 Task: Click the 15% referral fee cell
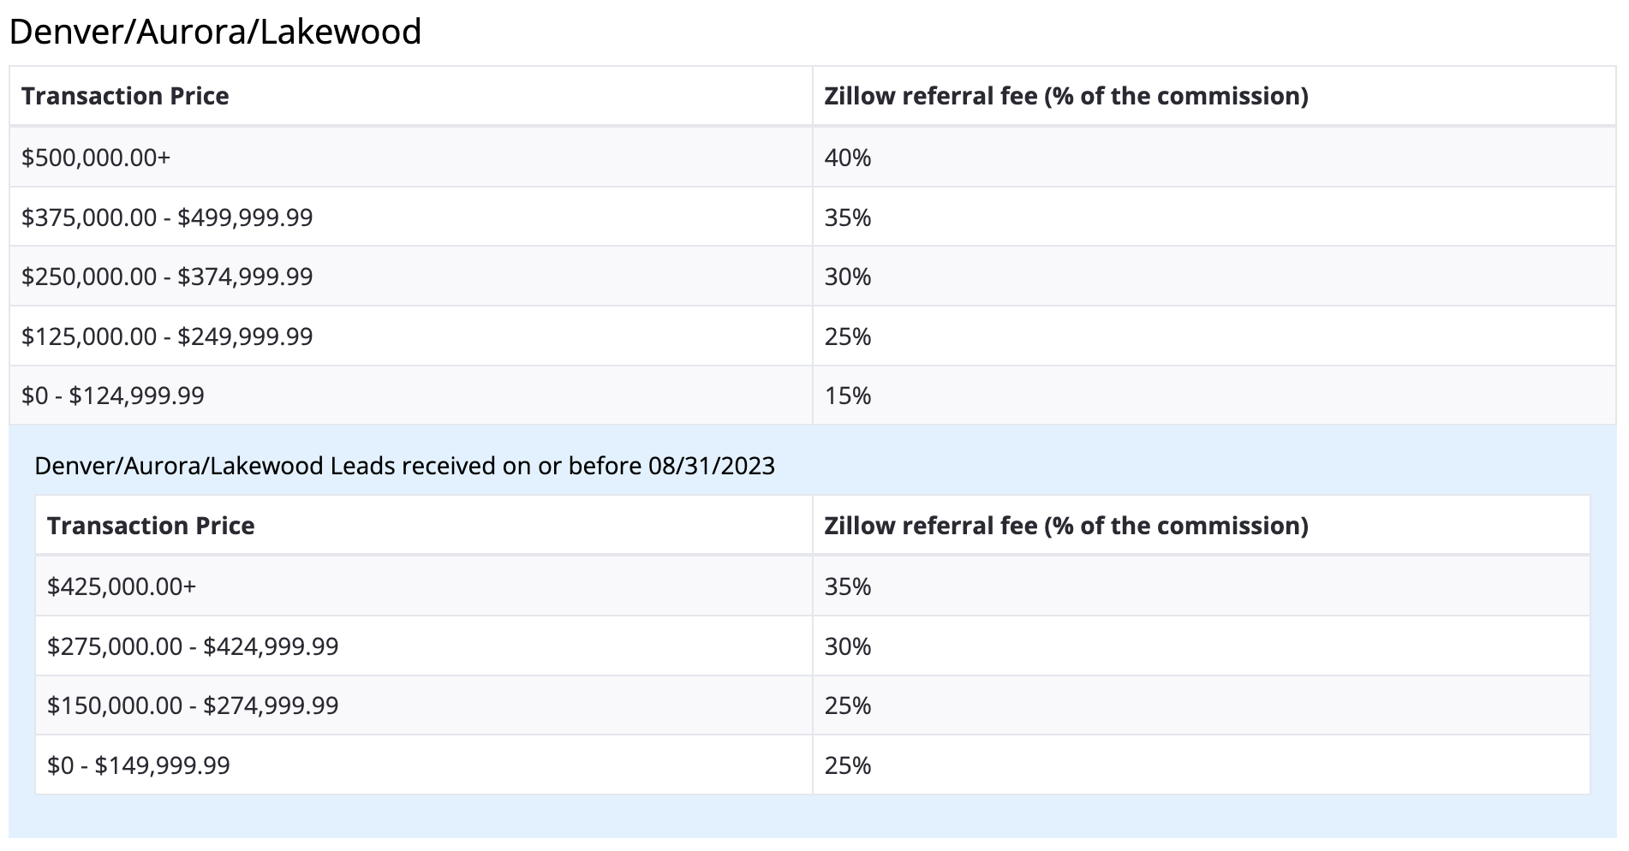click(848, 396)
